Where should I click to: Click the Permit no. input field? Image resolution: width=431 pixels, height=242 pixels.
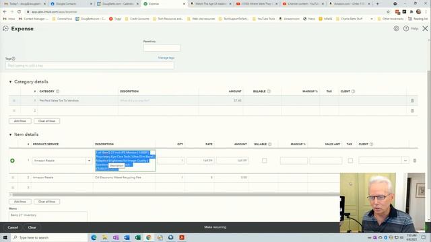(x=162, y=48)
